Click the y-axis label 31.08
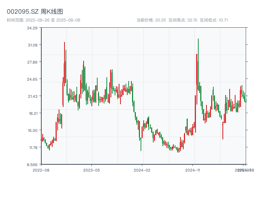 click(x=33, y=45)
